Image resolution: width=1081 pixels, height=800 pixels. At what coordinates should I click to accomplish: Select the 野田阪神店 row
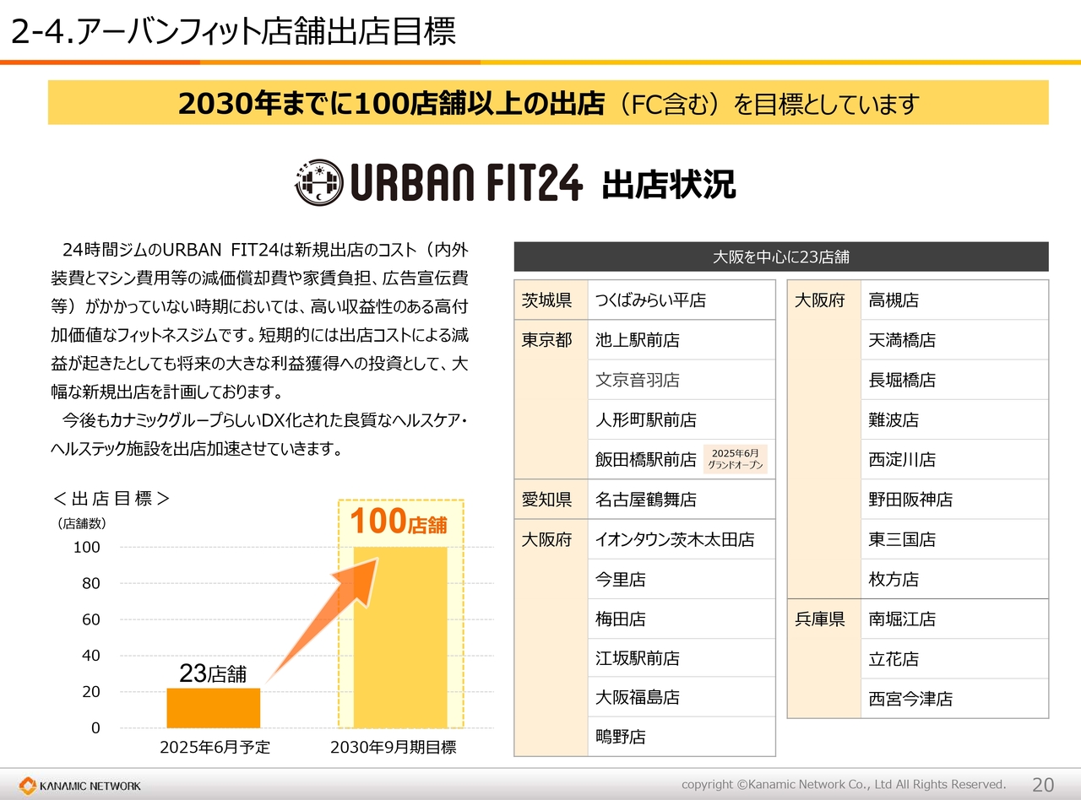[955, 500]
